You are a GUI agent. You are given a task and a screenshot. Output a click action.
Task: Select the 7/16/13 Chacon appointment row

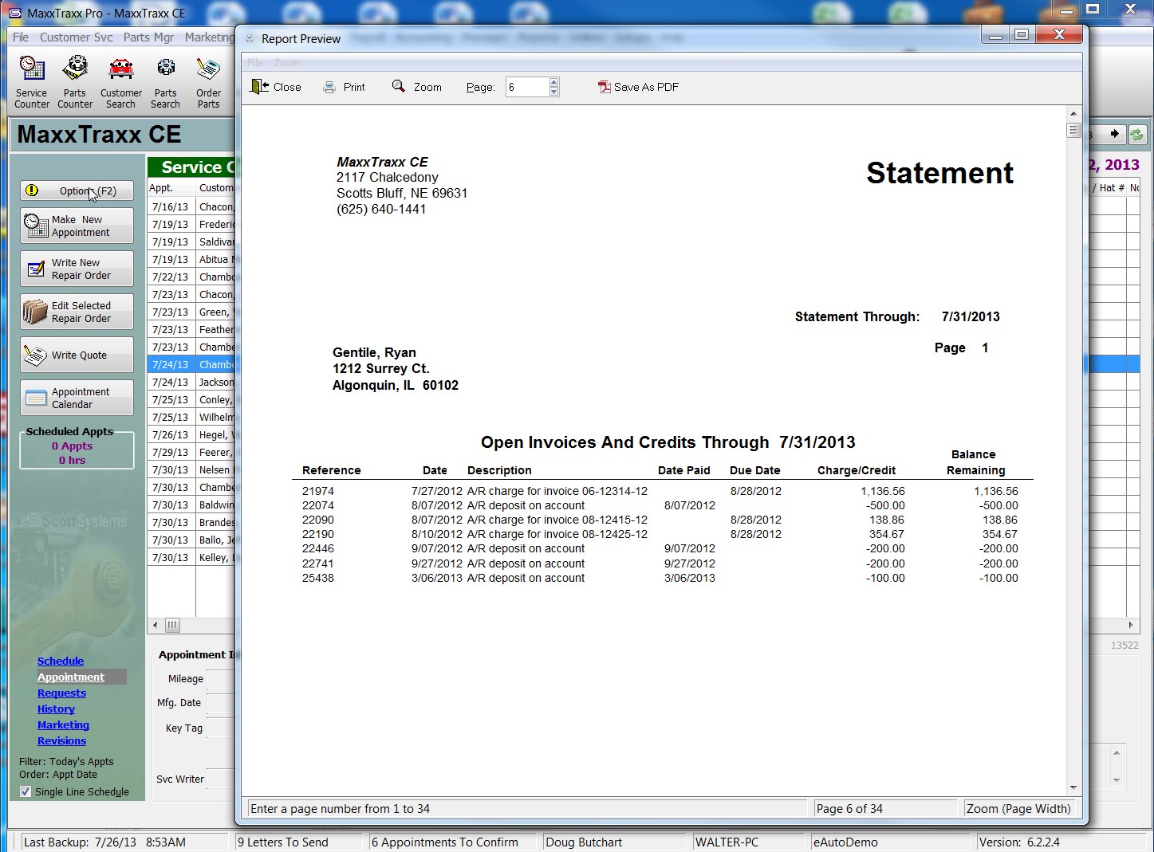coord(191,206)
